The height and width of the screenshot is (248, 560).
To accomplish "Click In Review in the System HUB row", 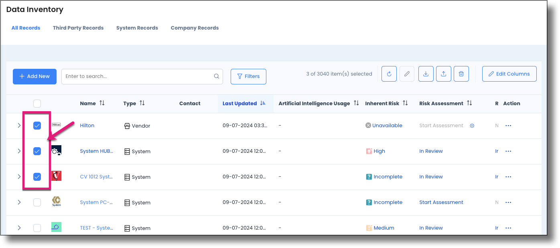I will tap(431, 151).
